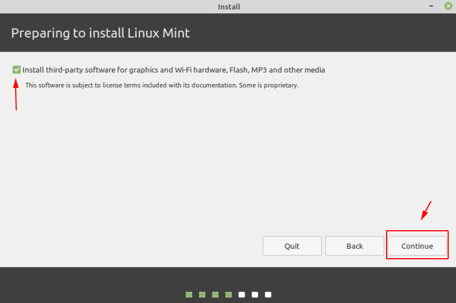Image resolution: width=456 pixels, height=303 pixels.
Task: Click the red arrow below the checkbox
Action: click(16, 95)
